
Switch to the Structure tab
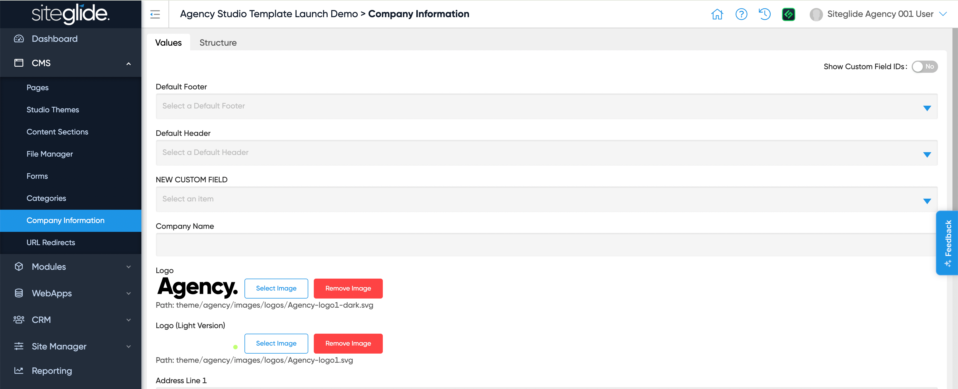pyautogui.click(x=218, y=43)
